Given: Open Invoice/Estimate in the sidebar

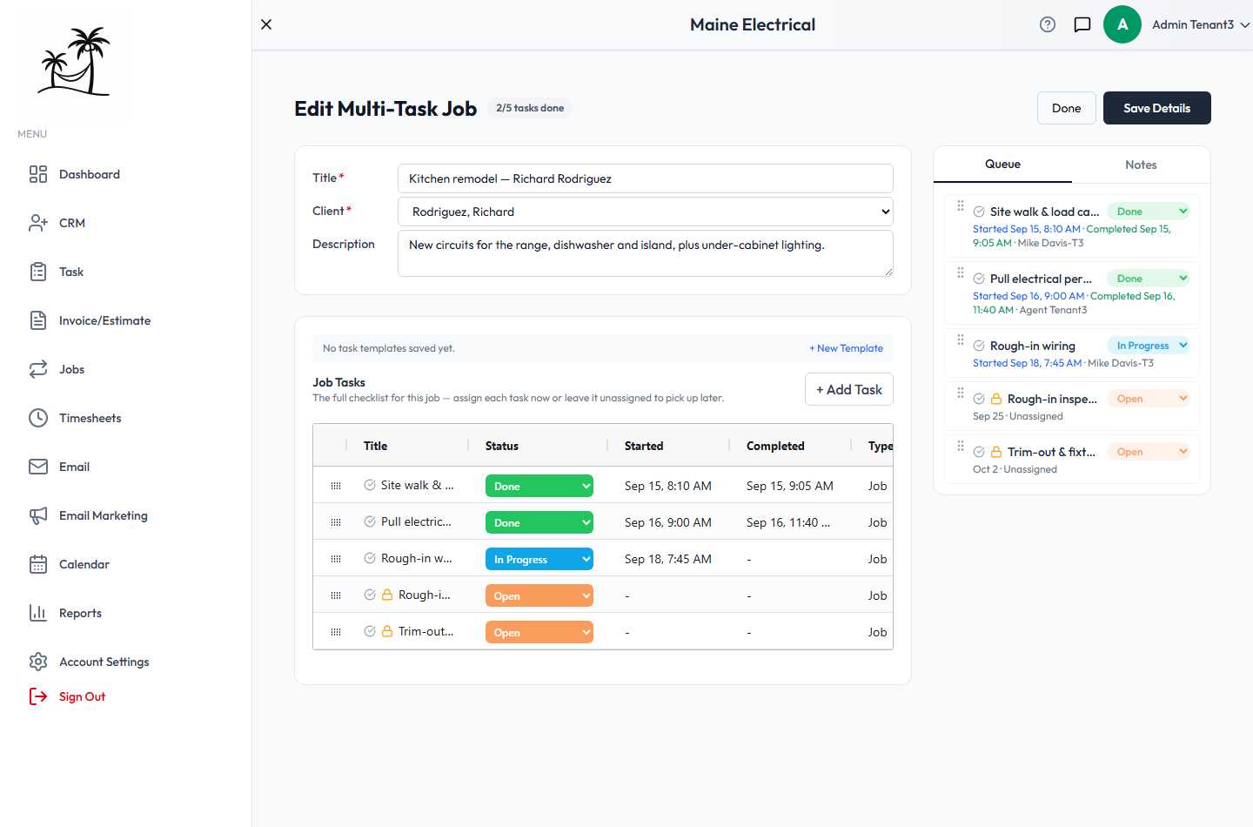Looking at the screenshot, I should tap(90, 320).
